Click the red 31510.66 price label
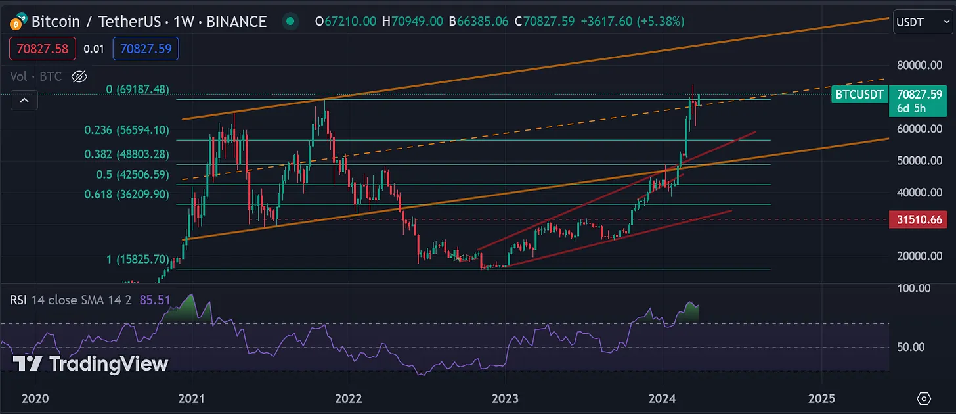Viewport: 956px width, 414px height. point(918,219)
